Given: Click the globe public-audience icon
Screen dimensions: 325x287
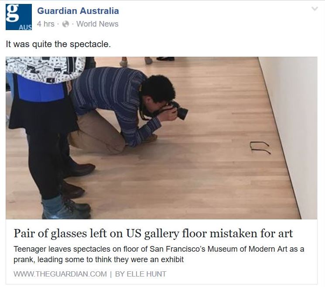Looking at the screenshot, I should (x=65, y=24).
